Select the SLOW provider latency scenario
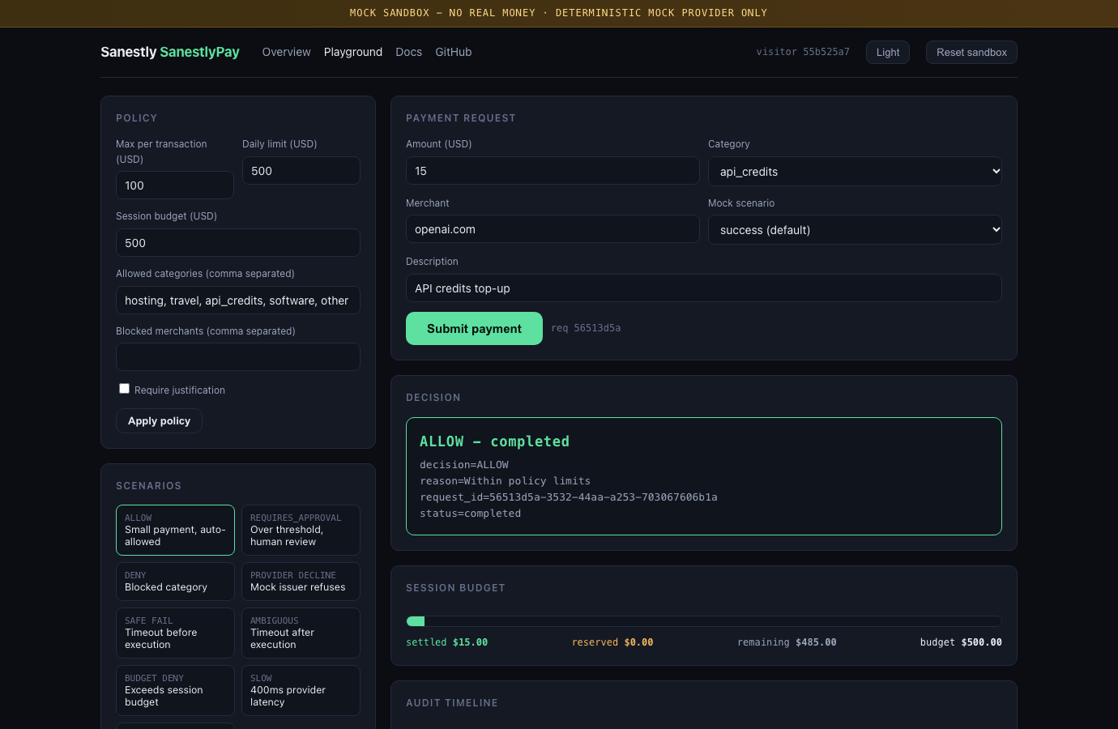1118x729 pixels. [301, 690]
